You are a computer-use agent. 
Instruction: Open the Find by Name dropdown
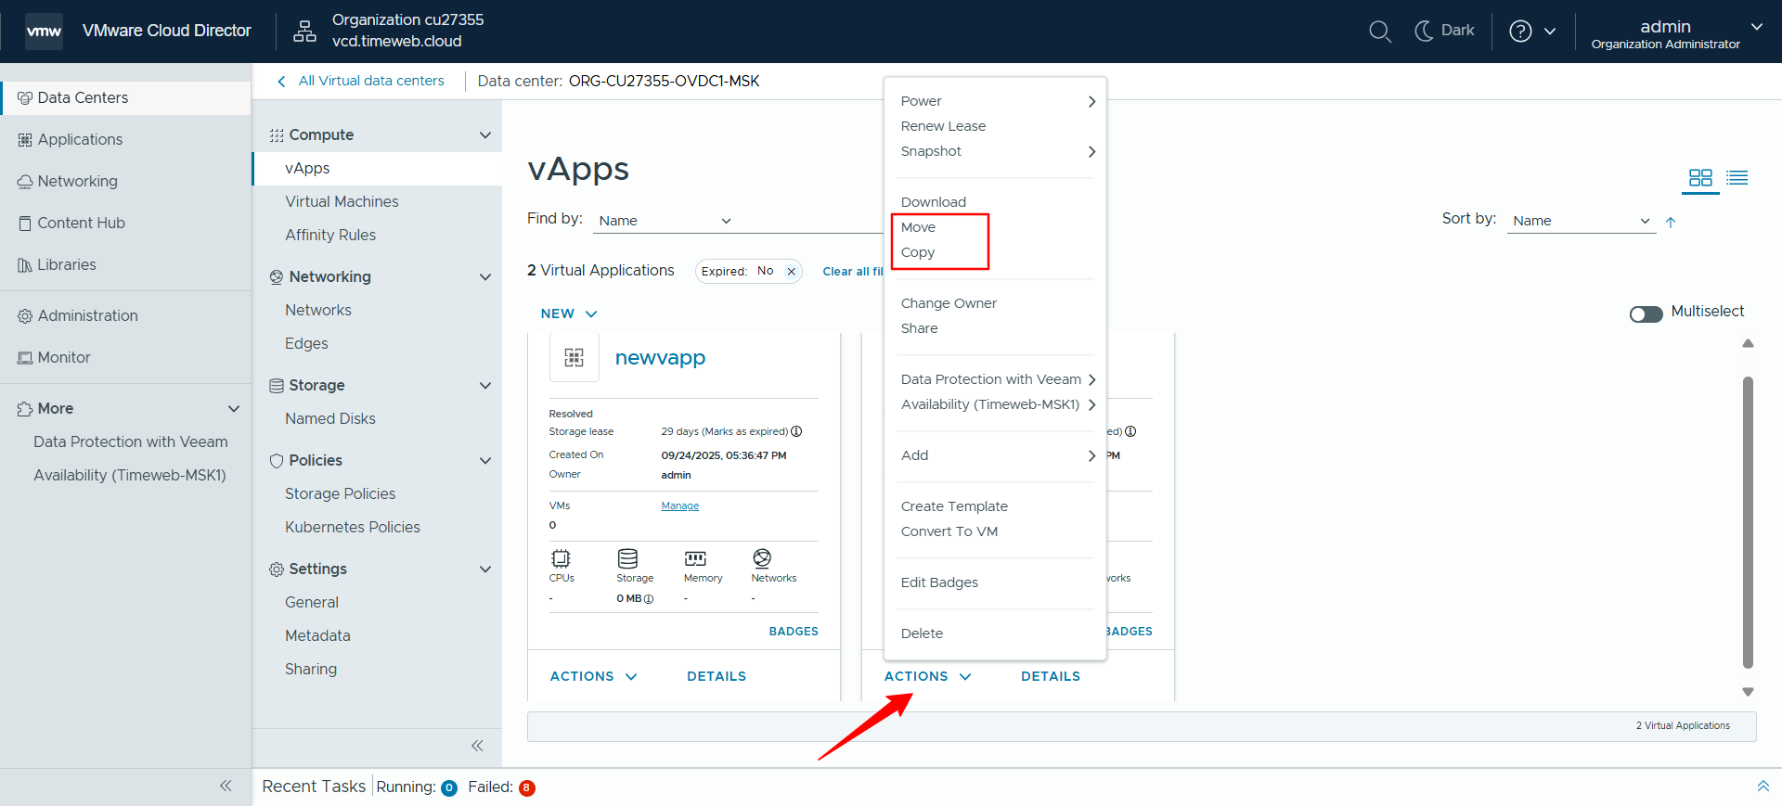pos(665,220)
